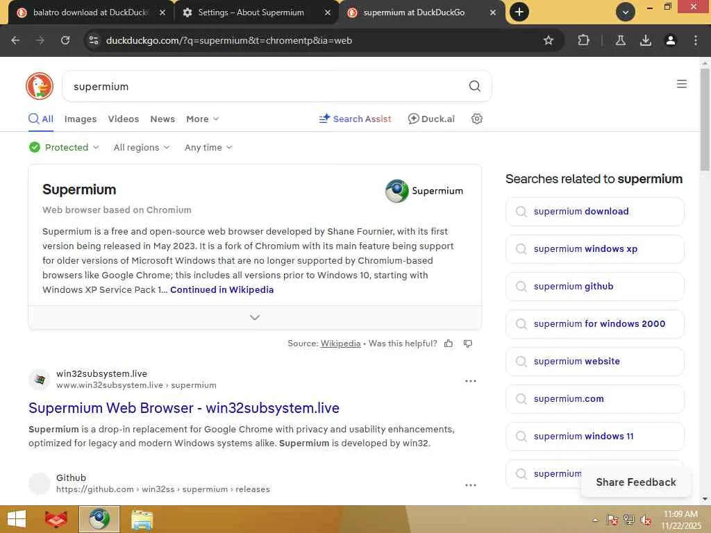711x533 pixels.
Task: Open options dots for win32subsystem.live result
Action: point(471,381)
